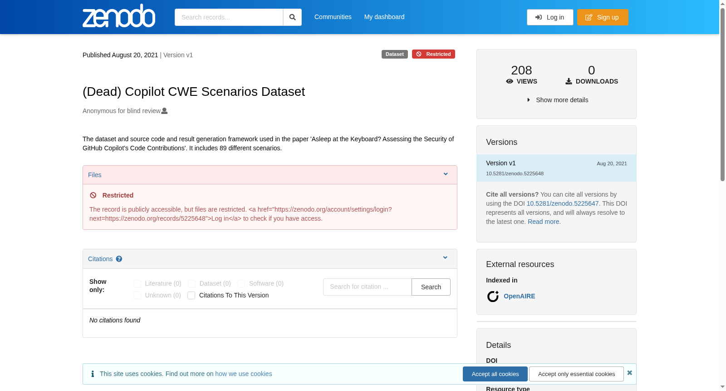726x391 pixels.
Task: Click the author person icon next to Anonymous
Action: (164, 111)
